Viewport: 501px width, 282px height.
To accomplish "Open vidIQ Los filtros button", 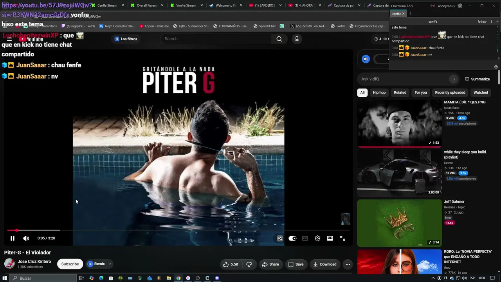I will 126,39.
